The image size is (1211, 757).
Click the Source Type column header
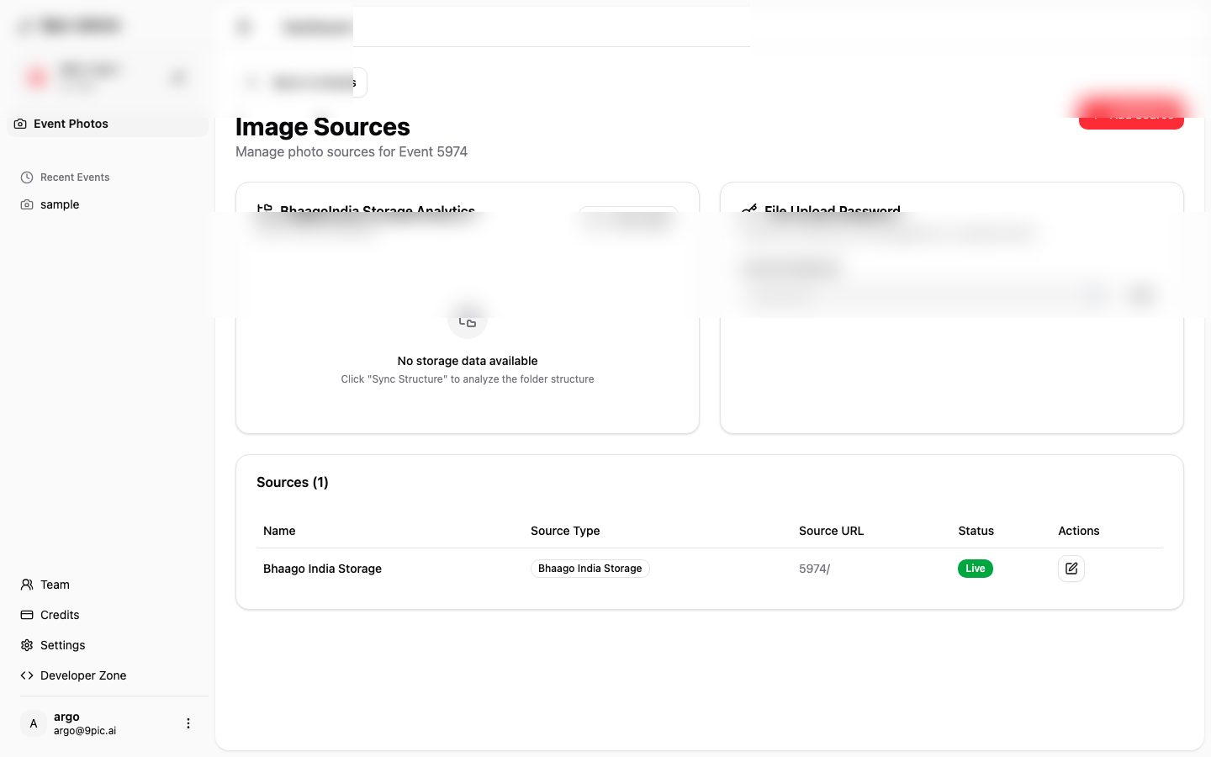(565, 531)
